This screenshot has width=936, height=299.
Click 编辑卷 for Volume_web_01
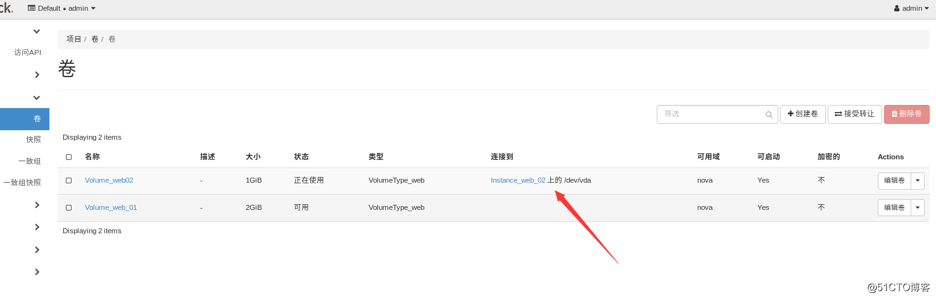pos(894,207)
